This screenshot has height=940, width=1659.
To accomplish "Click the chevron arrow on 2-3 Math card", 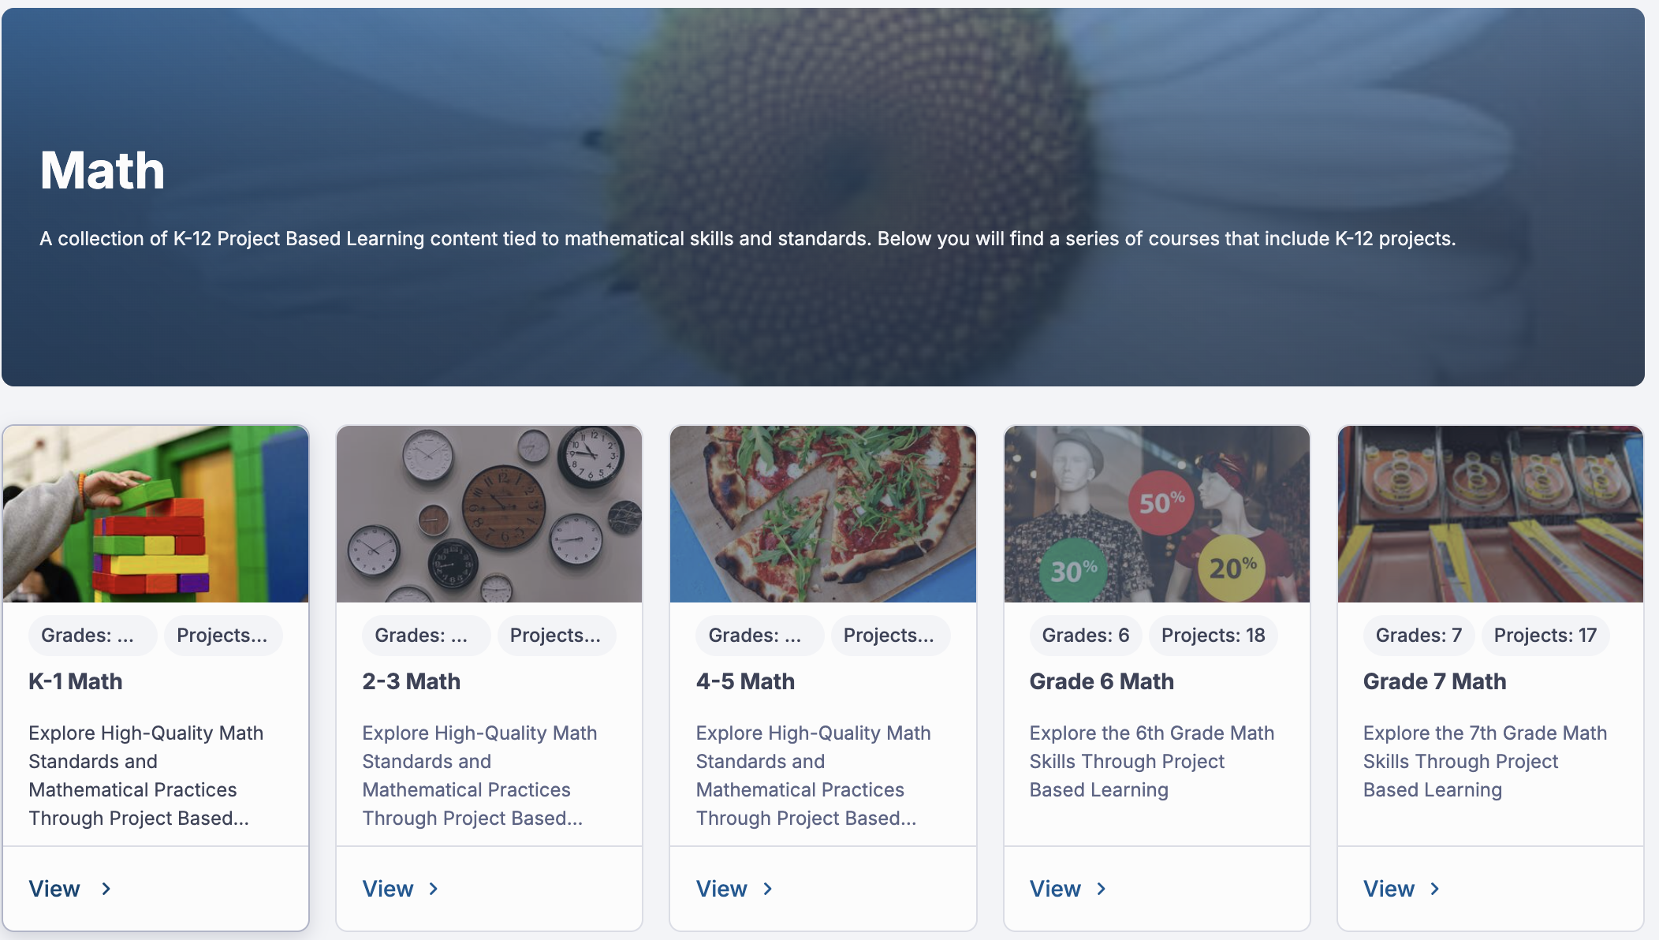I will click(x=434, y=889).
